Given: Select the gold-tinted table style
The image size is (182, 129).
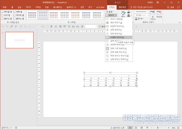Looking at the screenshot, I should (x=75, y=15).
